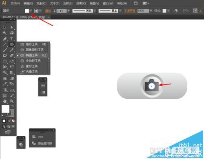Open the 效果(C) menu
The height and width of the screenshot is (159, 204).
click(x=81, y=3)
